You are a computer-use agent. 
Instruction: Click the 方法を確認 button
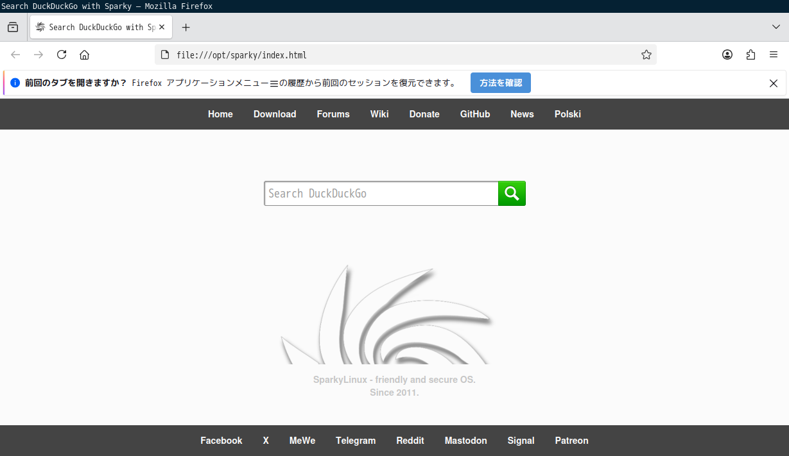501,83
